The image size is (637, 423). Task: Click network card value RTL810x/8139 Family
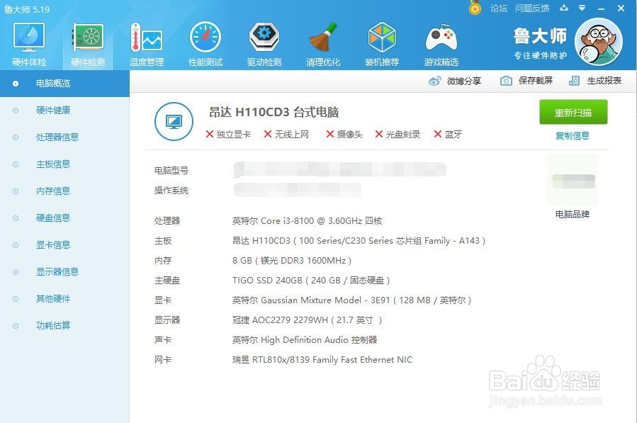click(322, 360)
